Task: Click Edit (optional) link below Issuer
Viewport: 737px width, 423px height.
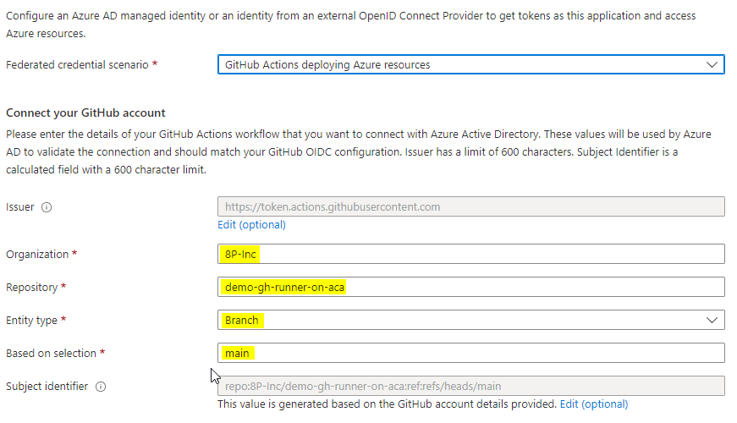Action: point(251,225)
